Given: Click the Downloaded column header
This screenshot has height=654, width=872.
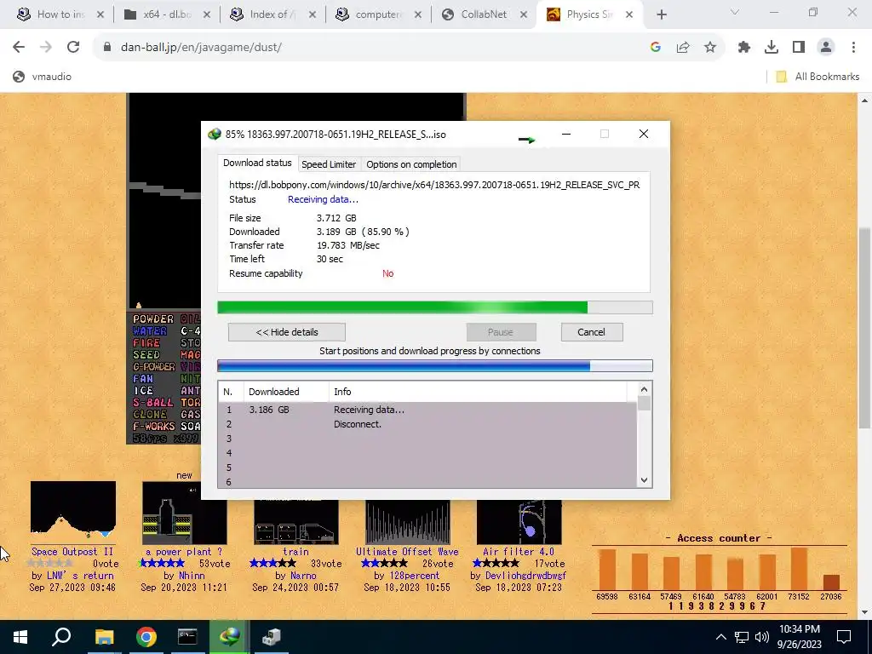Looking at the screenshot, I should click(x=286, y=392).
